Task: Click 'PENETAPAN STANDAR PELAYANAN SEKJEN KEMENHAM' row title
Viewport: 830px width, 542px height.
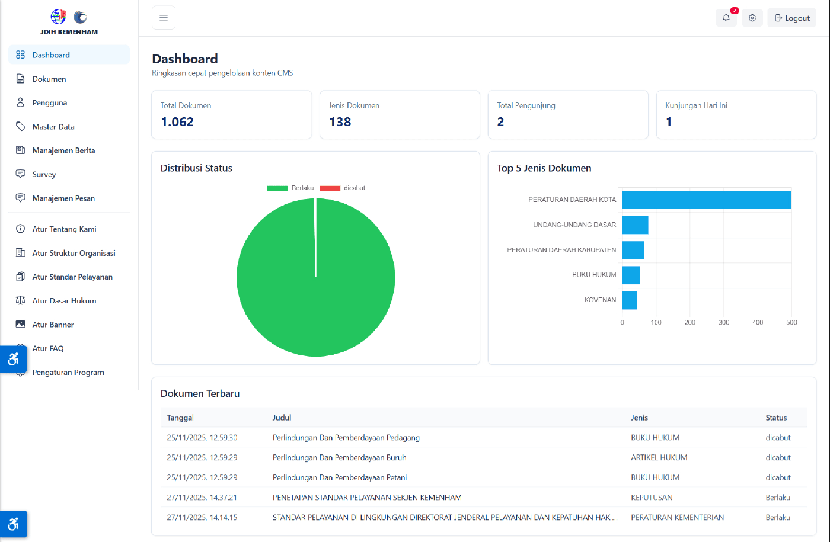Action: coord(367,498)
